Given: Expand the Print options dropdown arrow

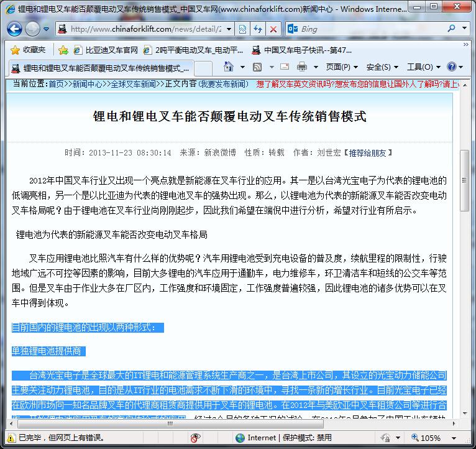Looking at the screenshot, I should pyautogui.click(x=316, y=67).
